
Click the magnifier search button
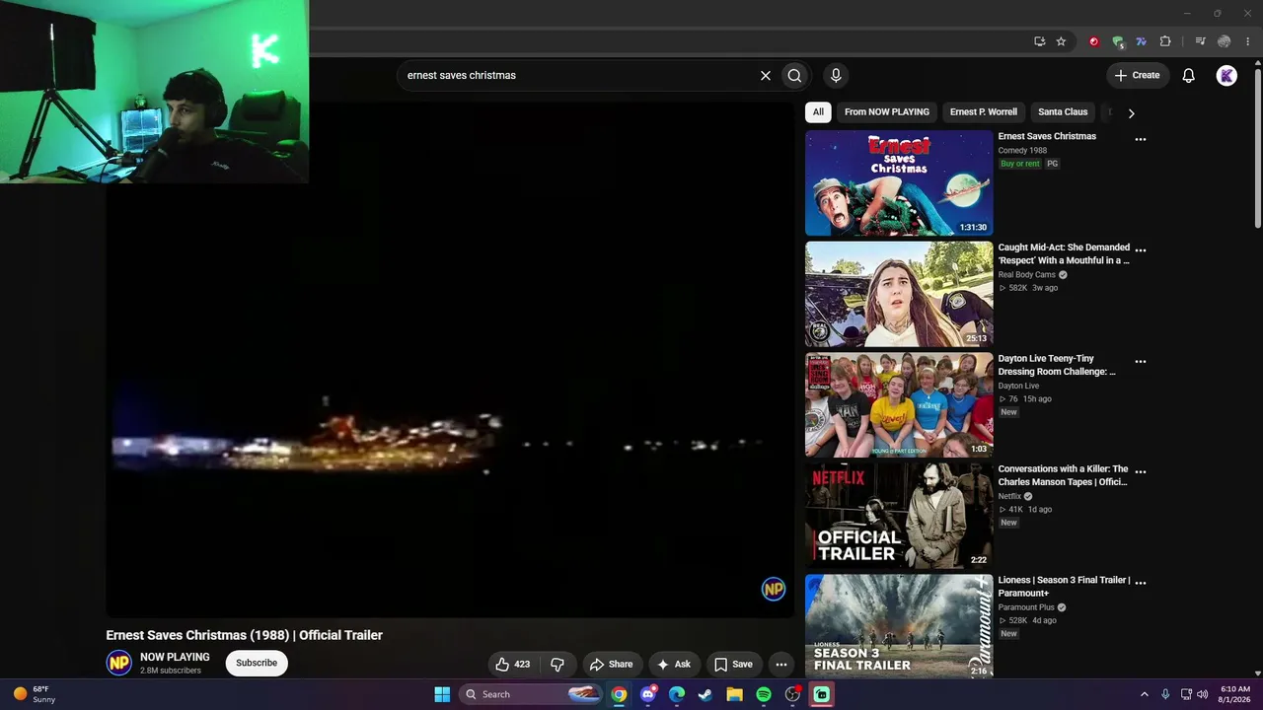coord(794,75)
